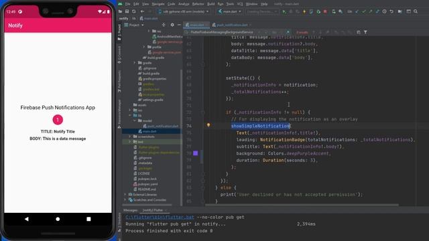Expand External Libraries in project tree
The image size is (429, 241).
(x=125, y=195)
